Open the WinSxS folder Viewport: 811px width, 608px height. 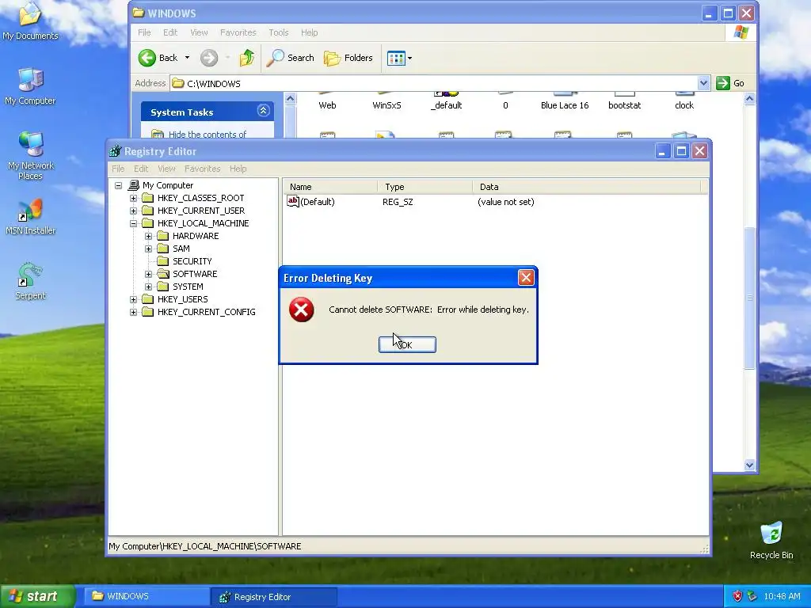(386, 105)
